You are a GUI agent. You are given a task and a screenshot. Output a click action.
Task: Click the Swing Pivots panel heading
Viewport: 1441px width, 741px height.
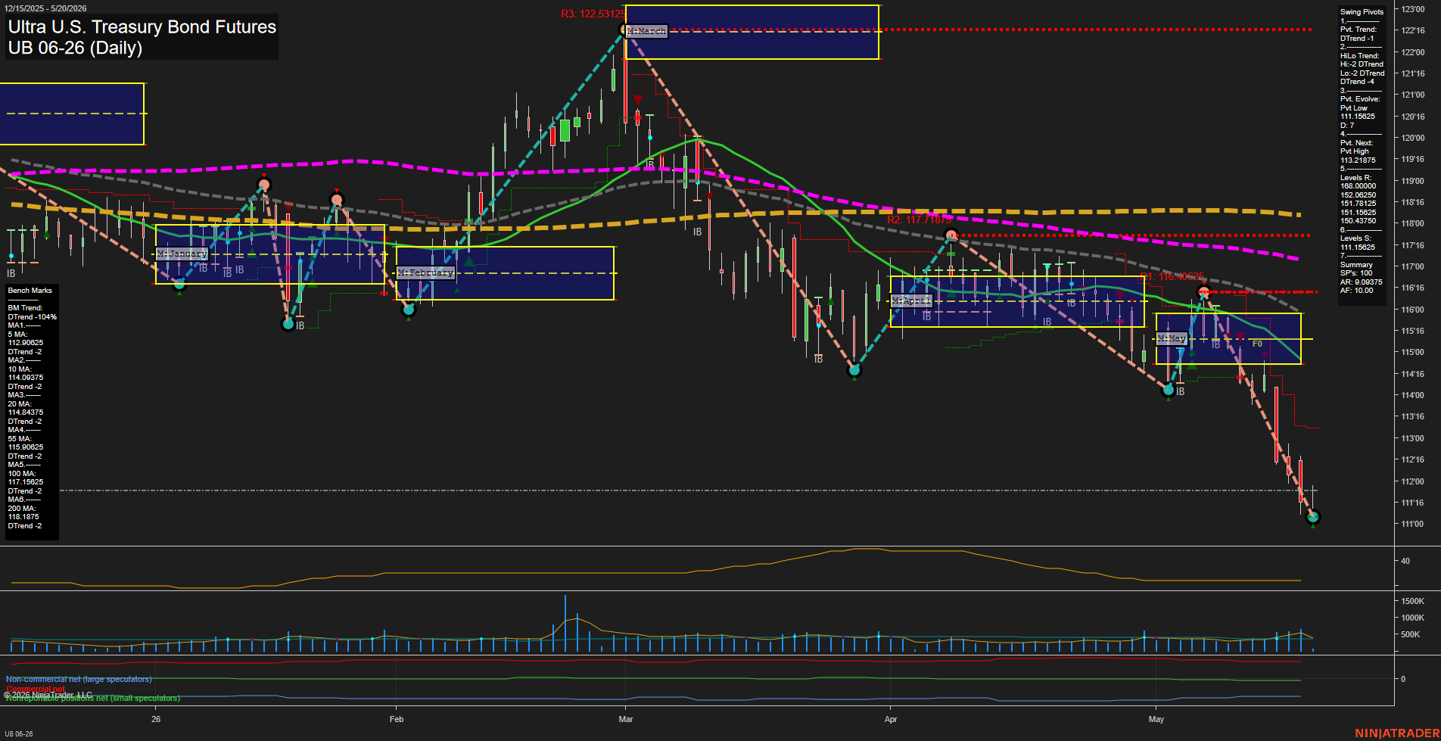click(x=1362, y=12)
